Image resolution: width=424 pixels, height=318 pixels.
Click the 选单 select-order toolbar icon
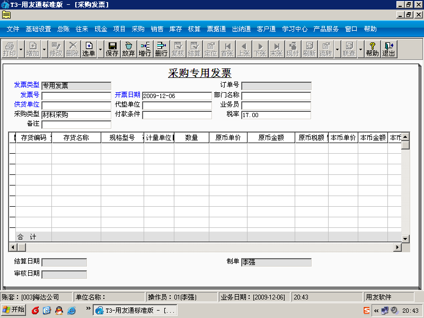coord(89,49)
